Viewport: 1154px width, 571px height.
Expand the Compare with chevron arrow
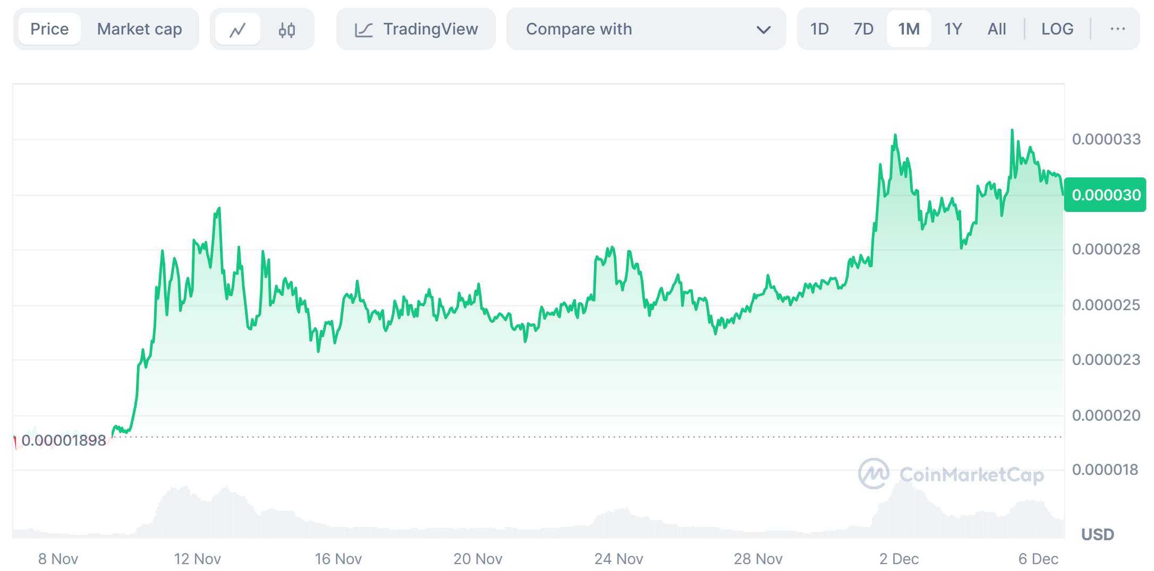point(763,30)
